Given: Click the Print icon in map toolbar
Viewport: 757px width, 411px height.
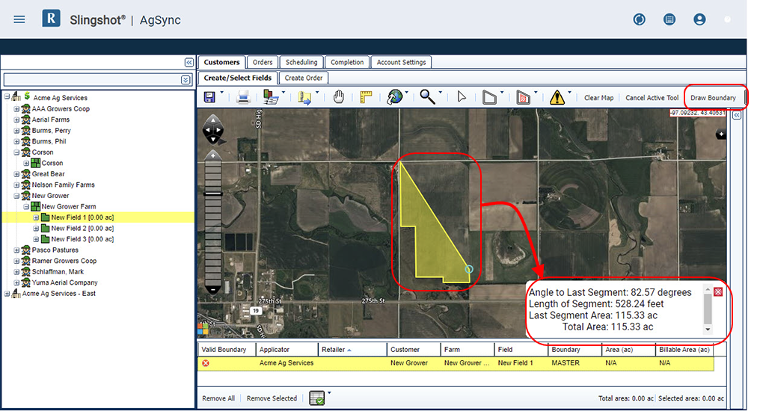Looking at the screenshot, I should [x=243, y=97].
